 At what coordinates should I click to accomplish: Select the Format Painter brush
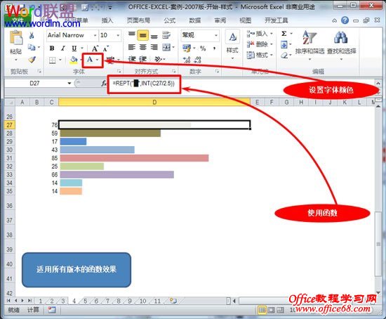pos(32,60)
